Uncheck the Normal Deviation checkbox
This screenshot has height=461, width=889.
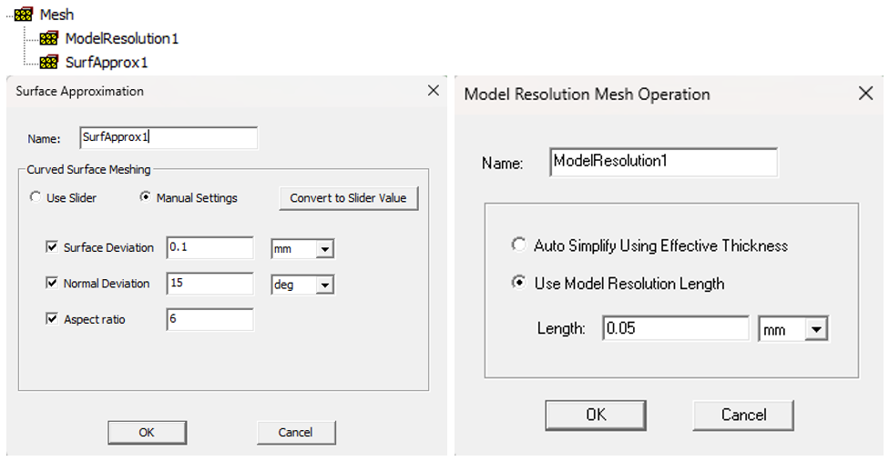click(x=52, y=284)
